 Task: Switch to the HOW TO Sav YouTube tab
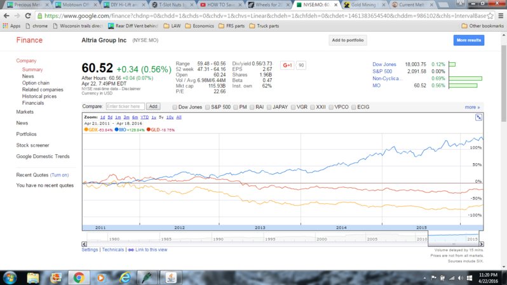click(x=220, y=5)
